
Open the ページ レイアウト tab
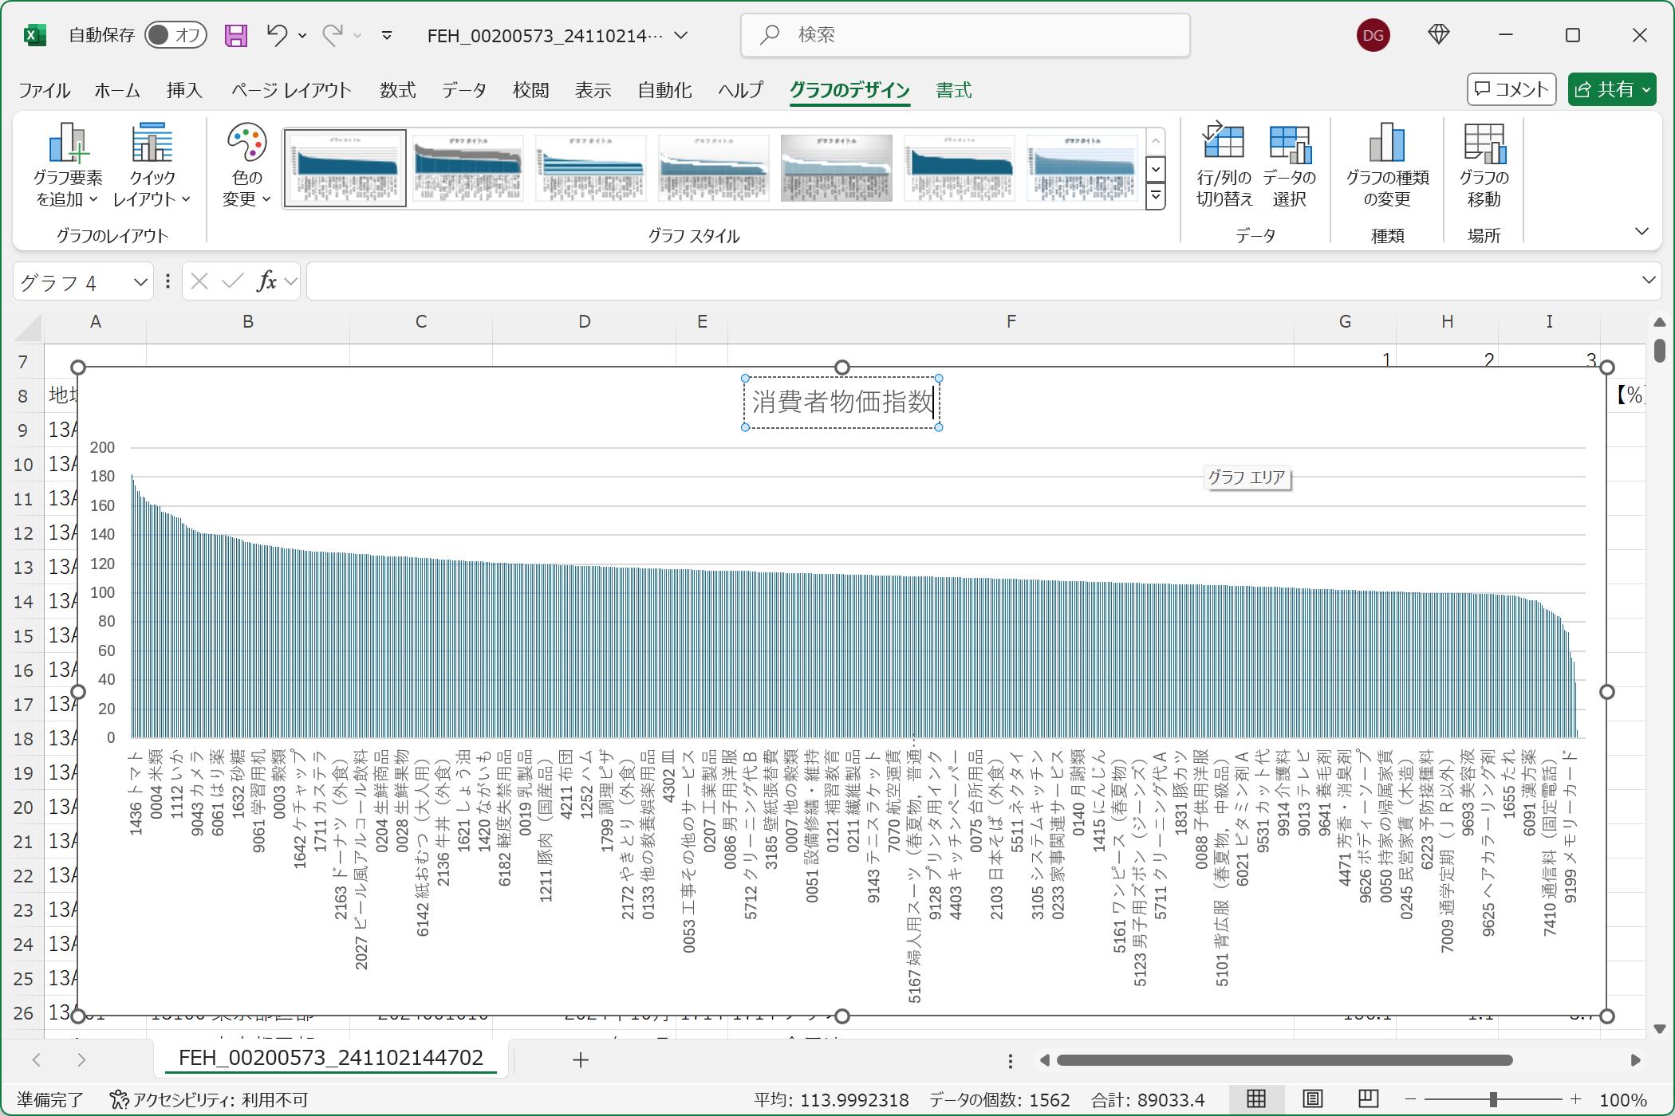click(291, 90)
